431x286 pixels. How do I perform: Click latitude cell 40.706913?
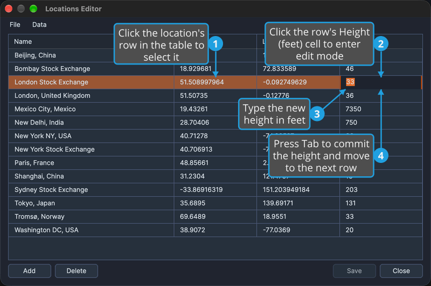click(x=215, y=149)
